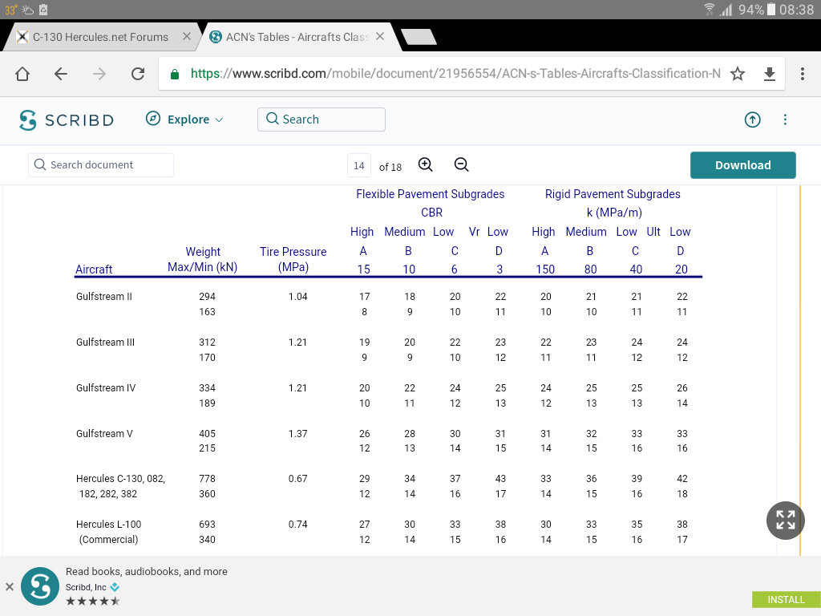Screen dimensions: 821x616
Task: Switch to C-130 Hercules.net Forums tab
Action: coord(99,37)
